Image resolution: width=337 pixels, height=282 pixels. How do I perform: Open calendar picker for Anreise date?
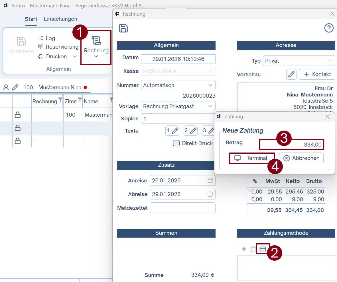pyautogui.click(x=210, y=180)
